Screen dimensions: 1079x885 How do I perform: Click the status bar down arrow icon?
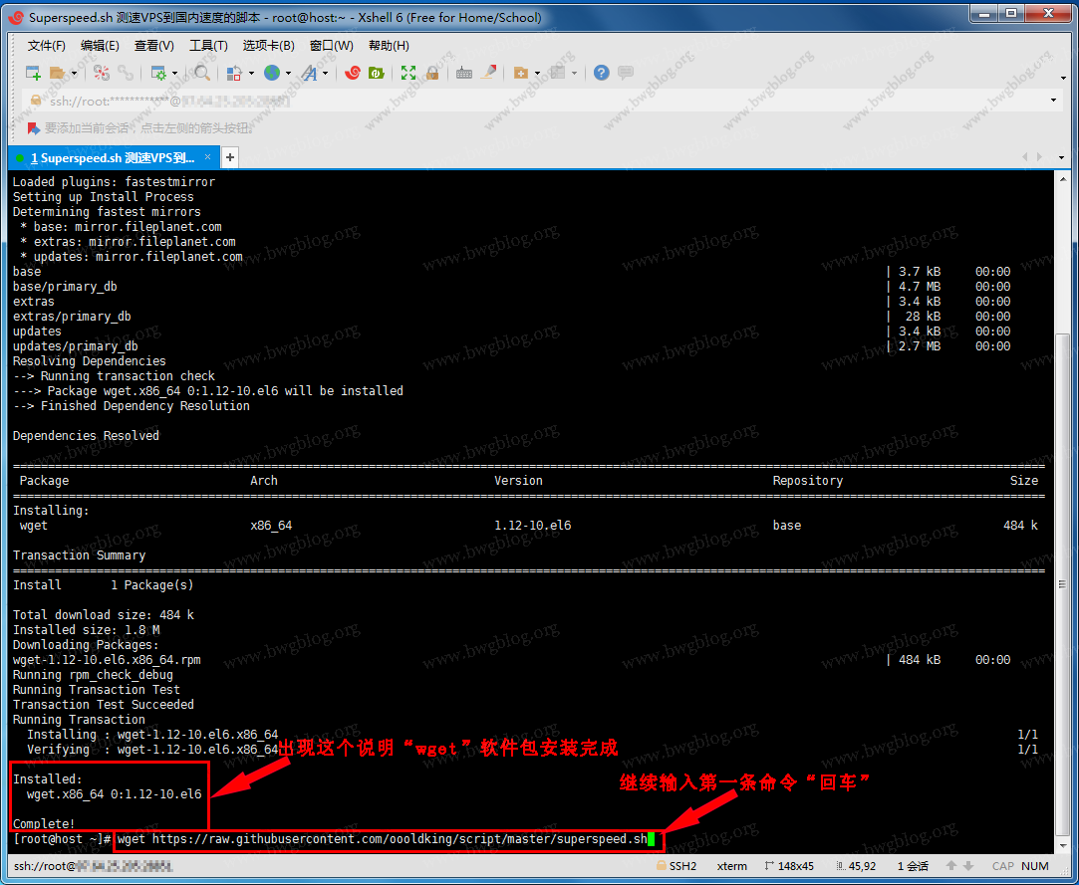pyautogui.click(x=968, y=866)
